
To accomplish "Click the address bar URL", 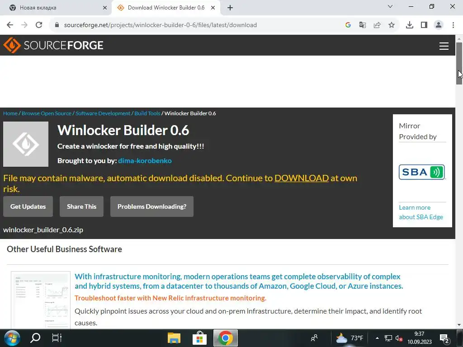I will click(161, 25).
